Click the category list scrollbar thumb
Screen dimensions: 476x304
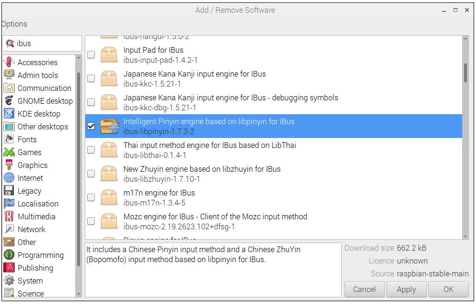79,169
